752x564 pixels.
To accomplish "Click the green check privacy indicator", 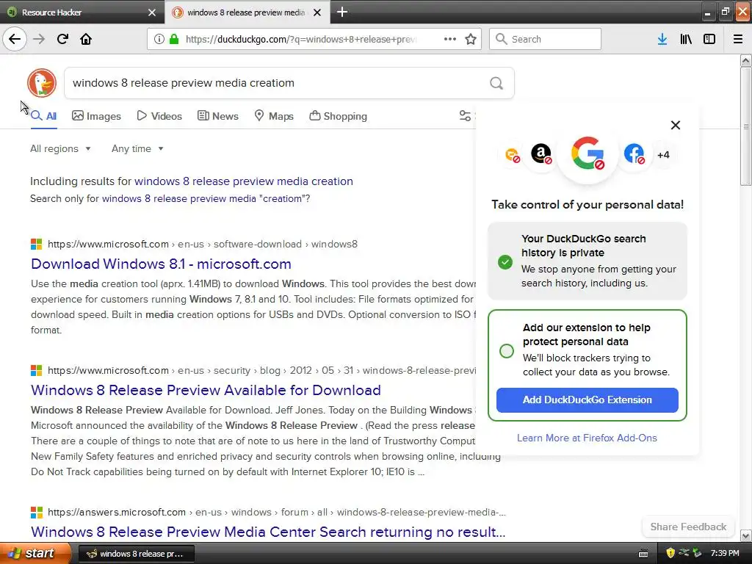I will tap(505, 262).
